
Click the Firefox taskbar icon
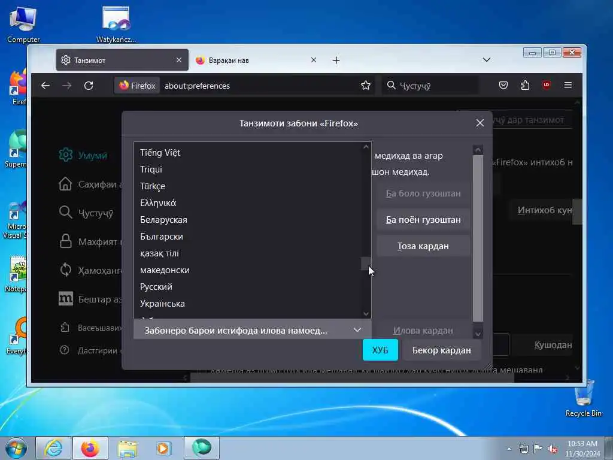point(90,448)
